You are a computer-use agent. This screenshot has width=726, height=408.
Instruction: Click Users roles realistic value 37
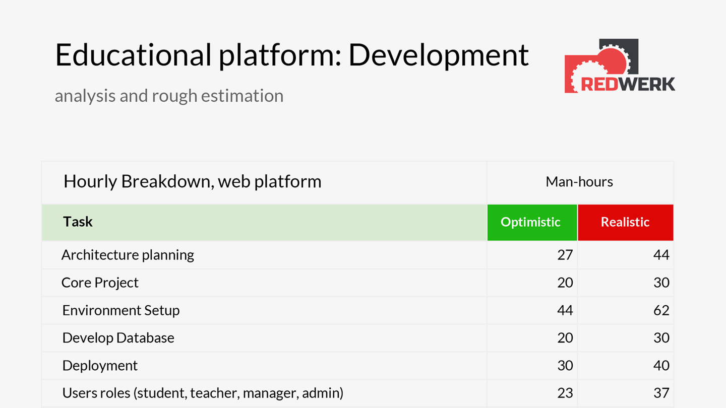(661, 393)
